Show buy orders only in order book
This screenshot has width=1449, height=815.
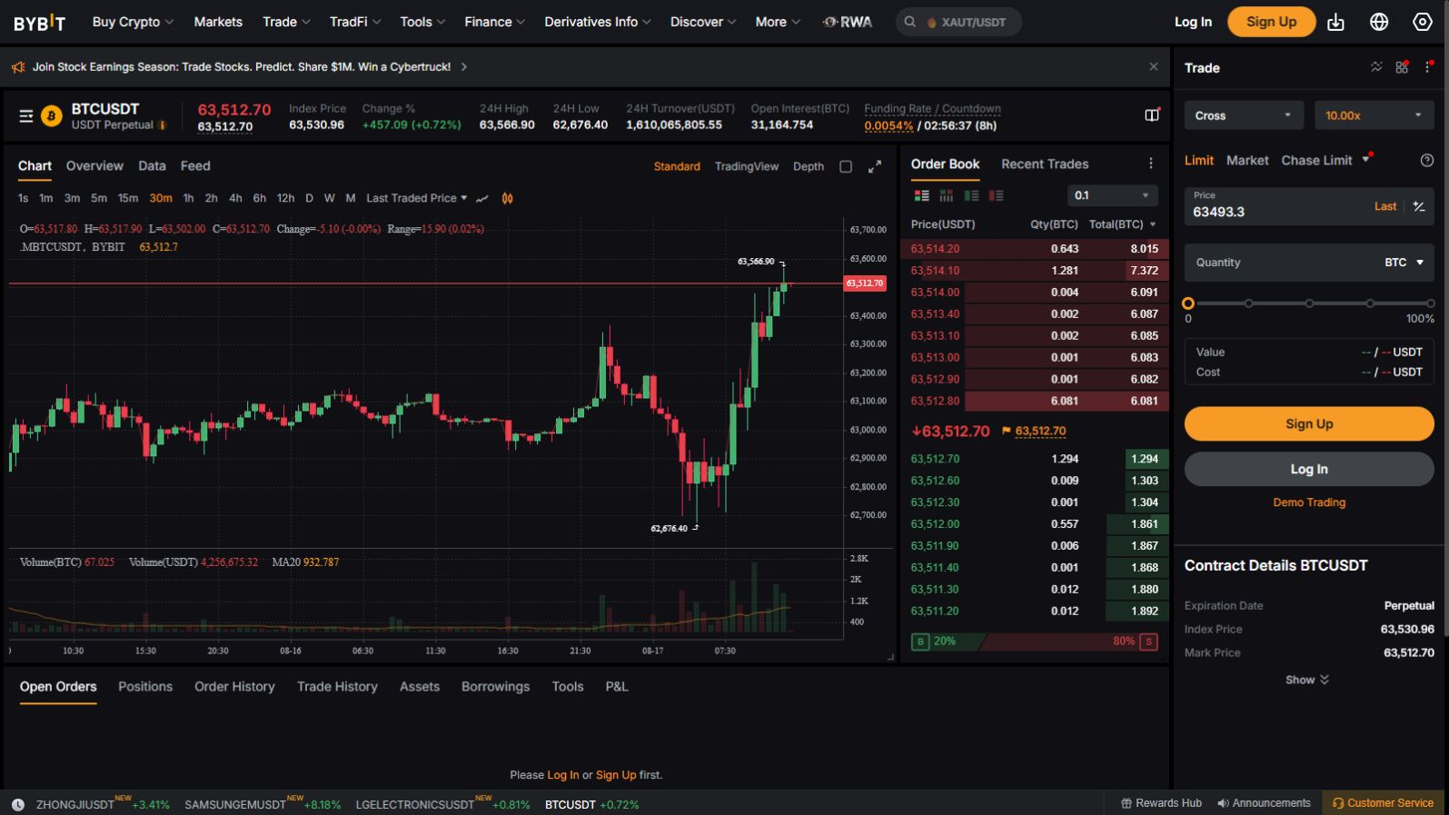(971, 195)
